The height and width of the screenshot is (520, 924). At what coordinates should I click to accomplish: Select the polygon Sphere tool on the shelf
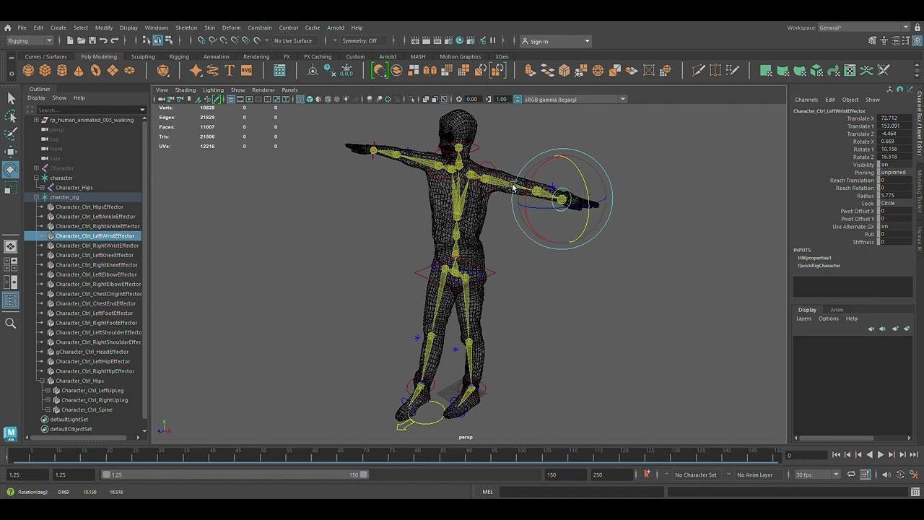pyautogui.click(x=28, y=70)
